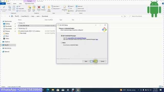The width and height of the screenshot is (164, 92).
Task: Switch to the View ribbon tab
Action: point(20,4)
